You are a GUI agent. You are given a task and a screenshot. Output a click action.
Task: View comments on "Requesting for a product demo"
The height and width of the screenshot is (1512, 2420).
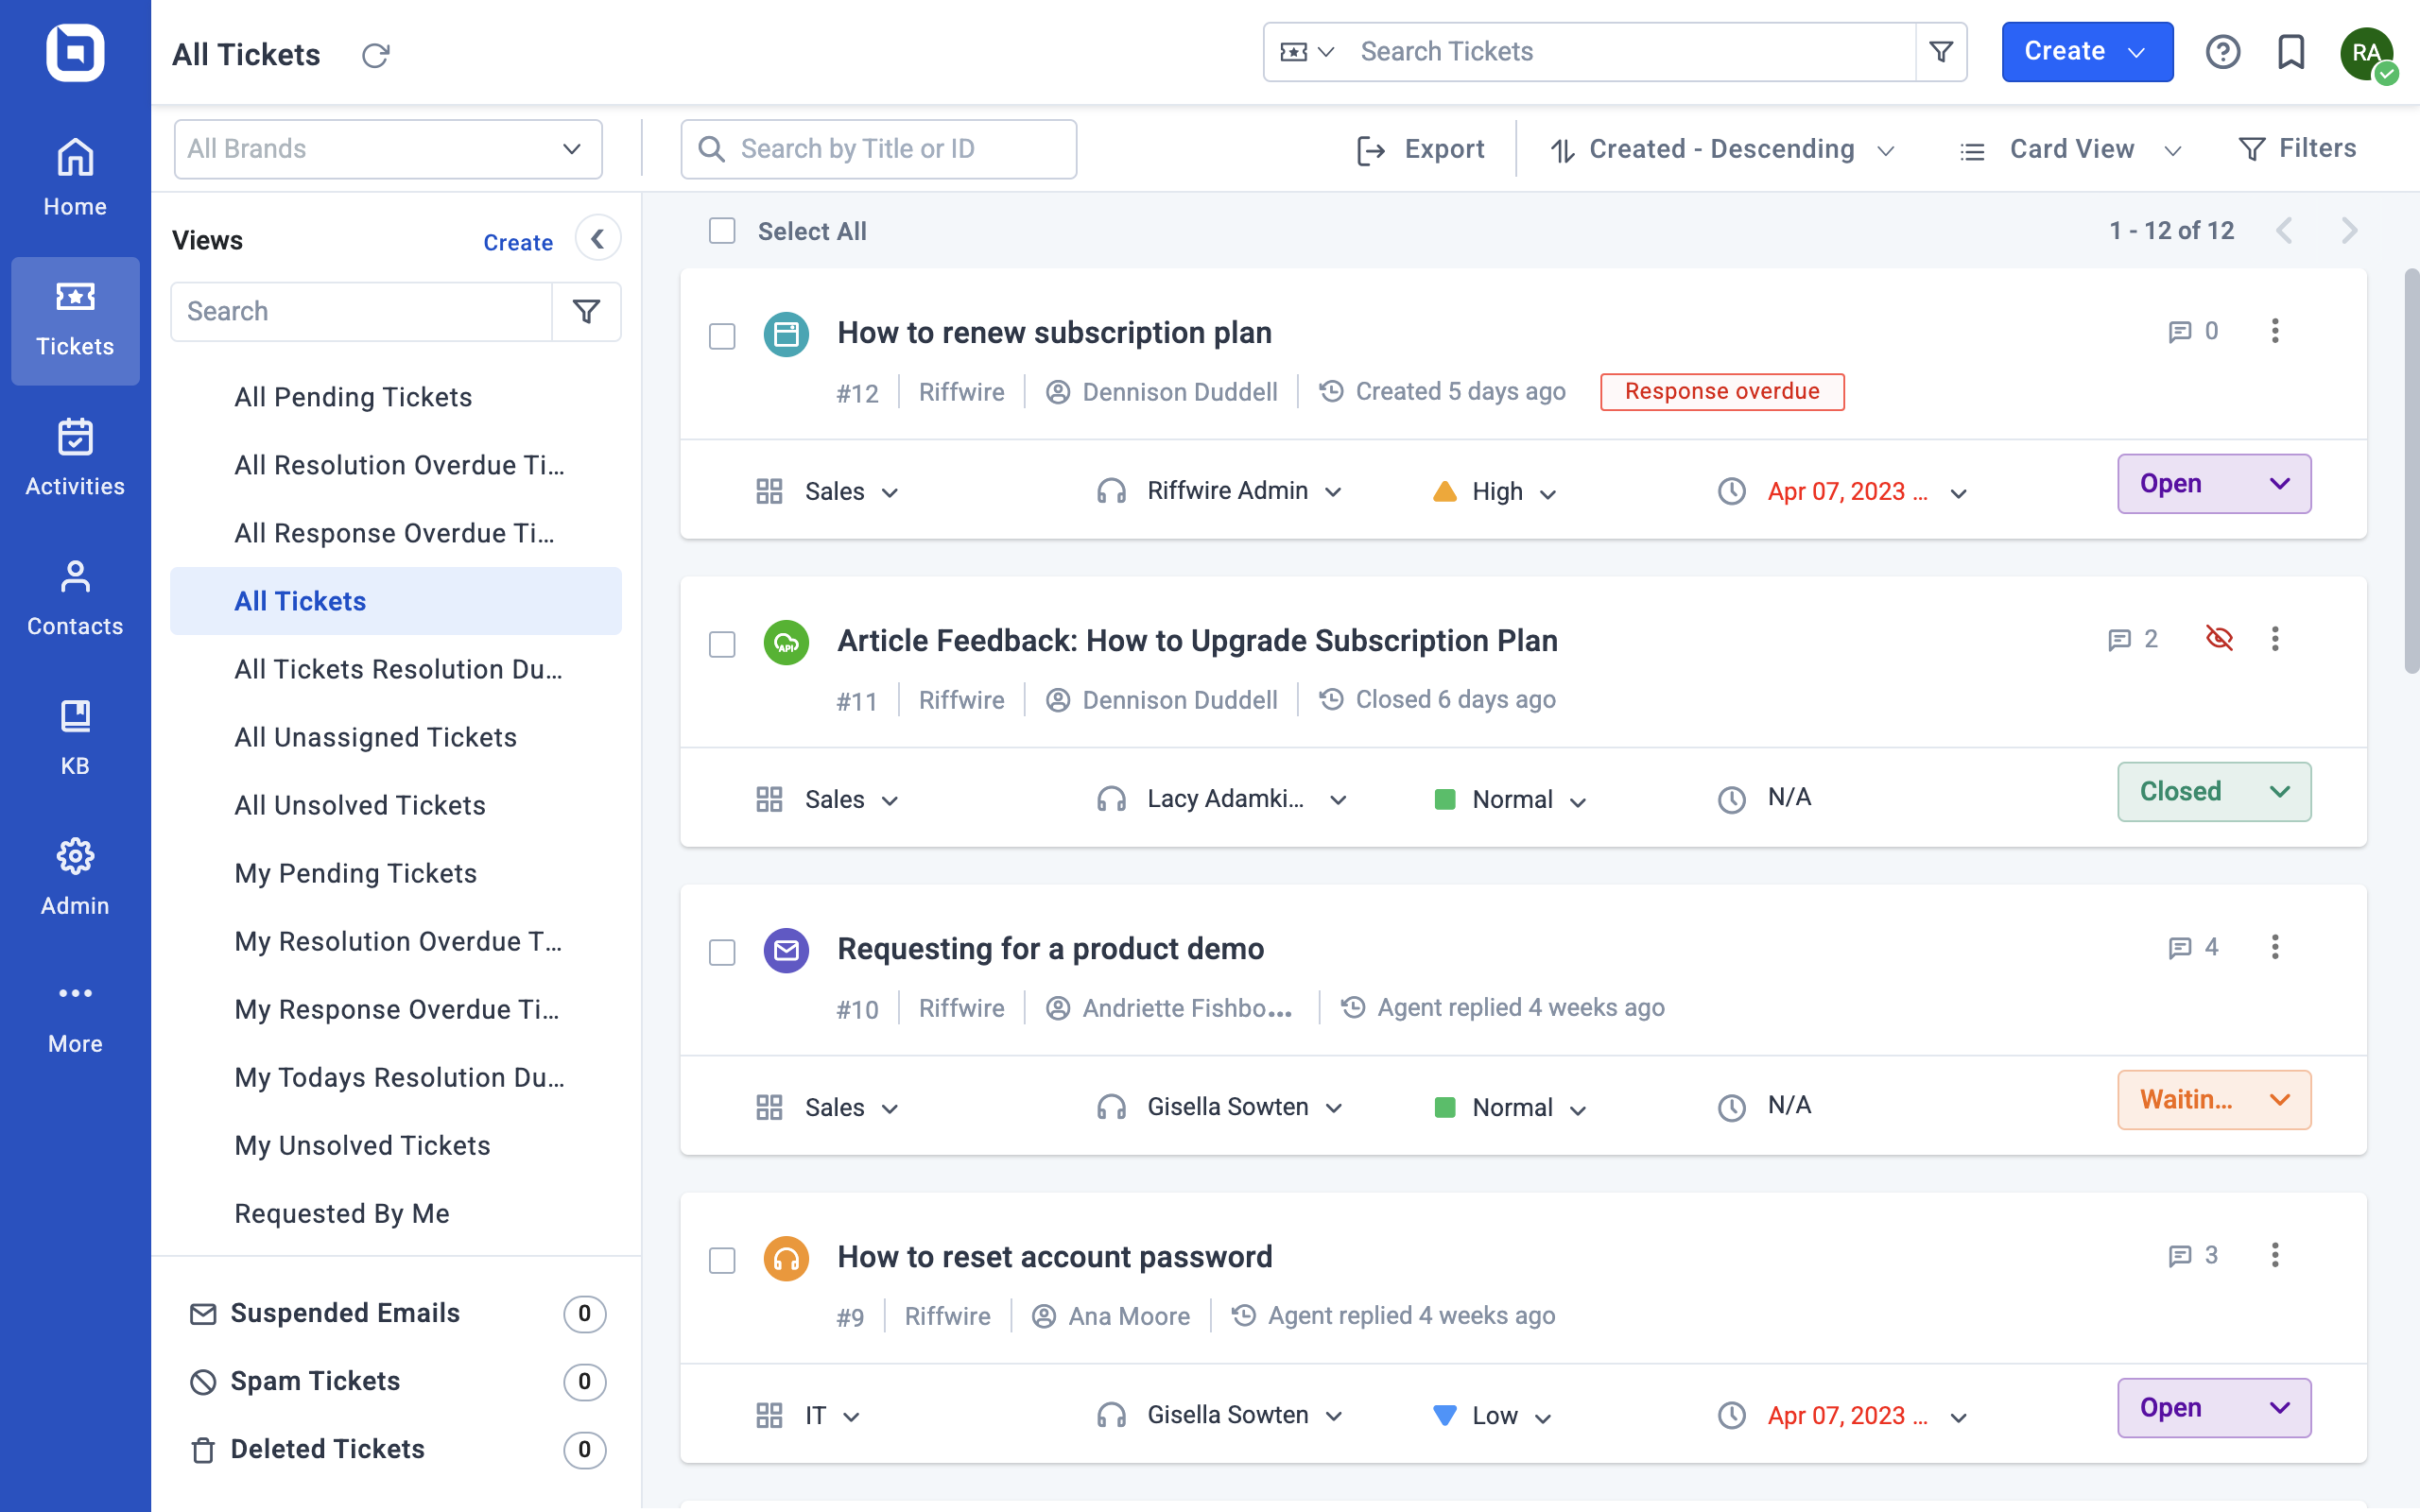click(2181, 947)
